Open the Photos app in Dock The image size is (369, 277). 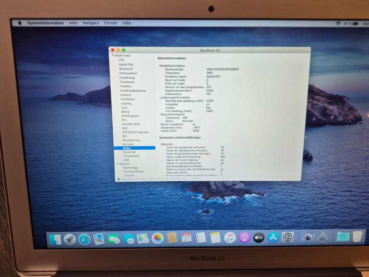tap(158, 238)
